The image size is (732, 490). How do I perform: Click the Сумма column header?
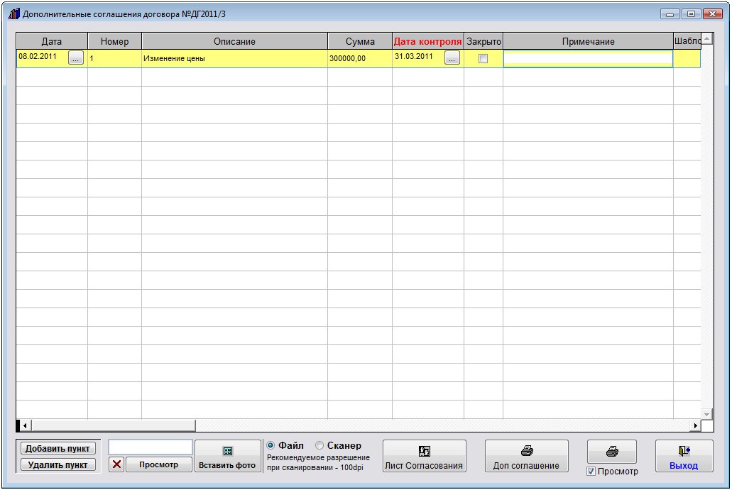(x=360, y=41)
